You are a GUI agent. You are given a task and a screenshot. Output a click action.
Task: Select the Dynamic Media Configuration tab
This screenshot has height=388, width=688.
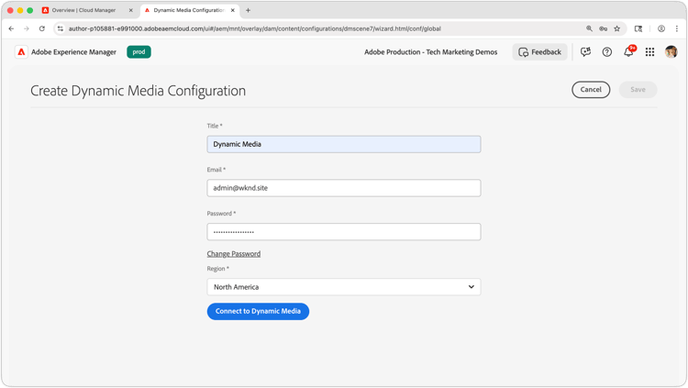tap(188, 10)
